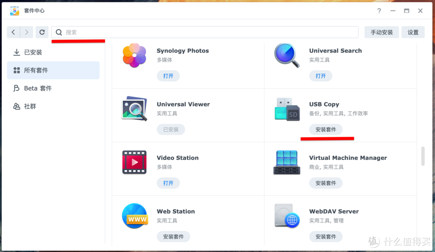Viewport: 435px width, 252px height.
Task: Click the Synology Photos app icon
Action: coord(135,55)
